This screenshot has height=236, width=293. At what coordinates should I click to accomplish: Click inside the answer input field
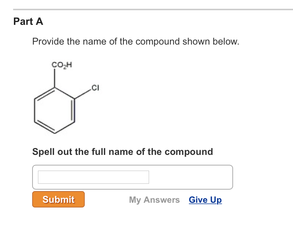click(93, 177)
